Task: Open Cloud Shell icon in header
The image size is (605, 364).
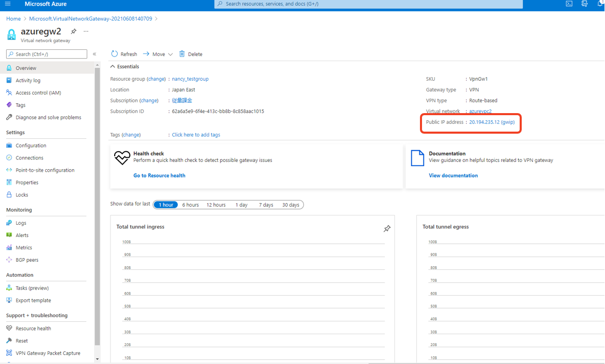Action: [x=569, y=4]
